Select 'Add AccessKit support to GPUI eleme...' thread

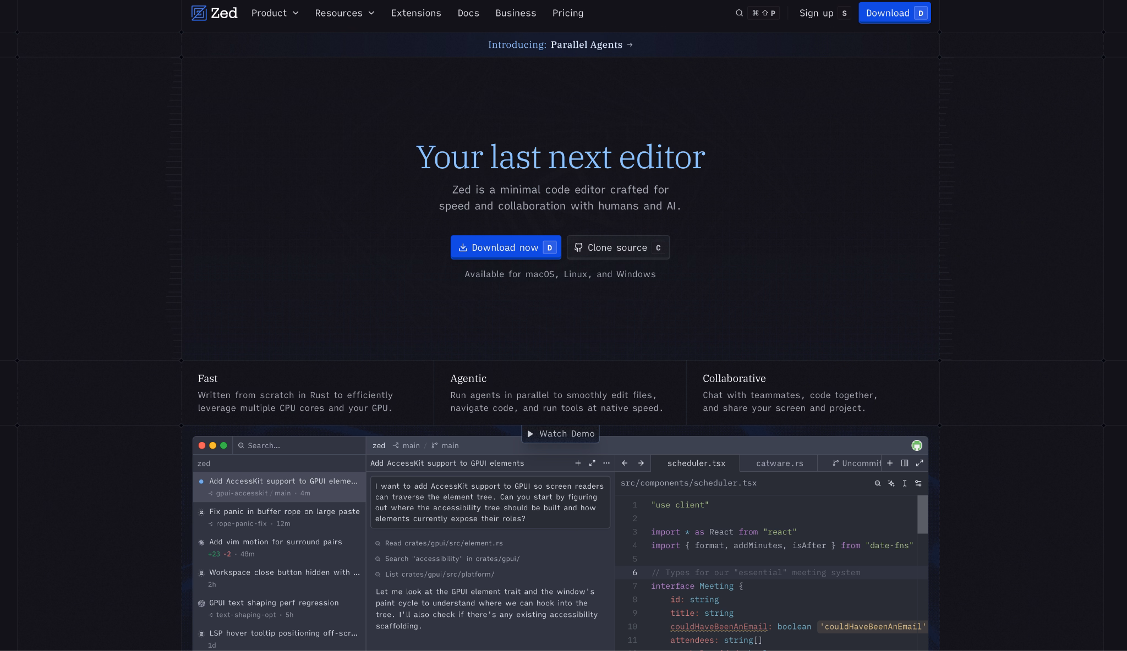coord(279,487)
